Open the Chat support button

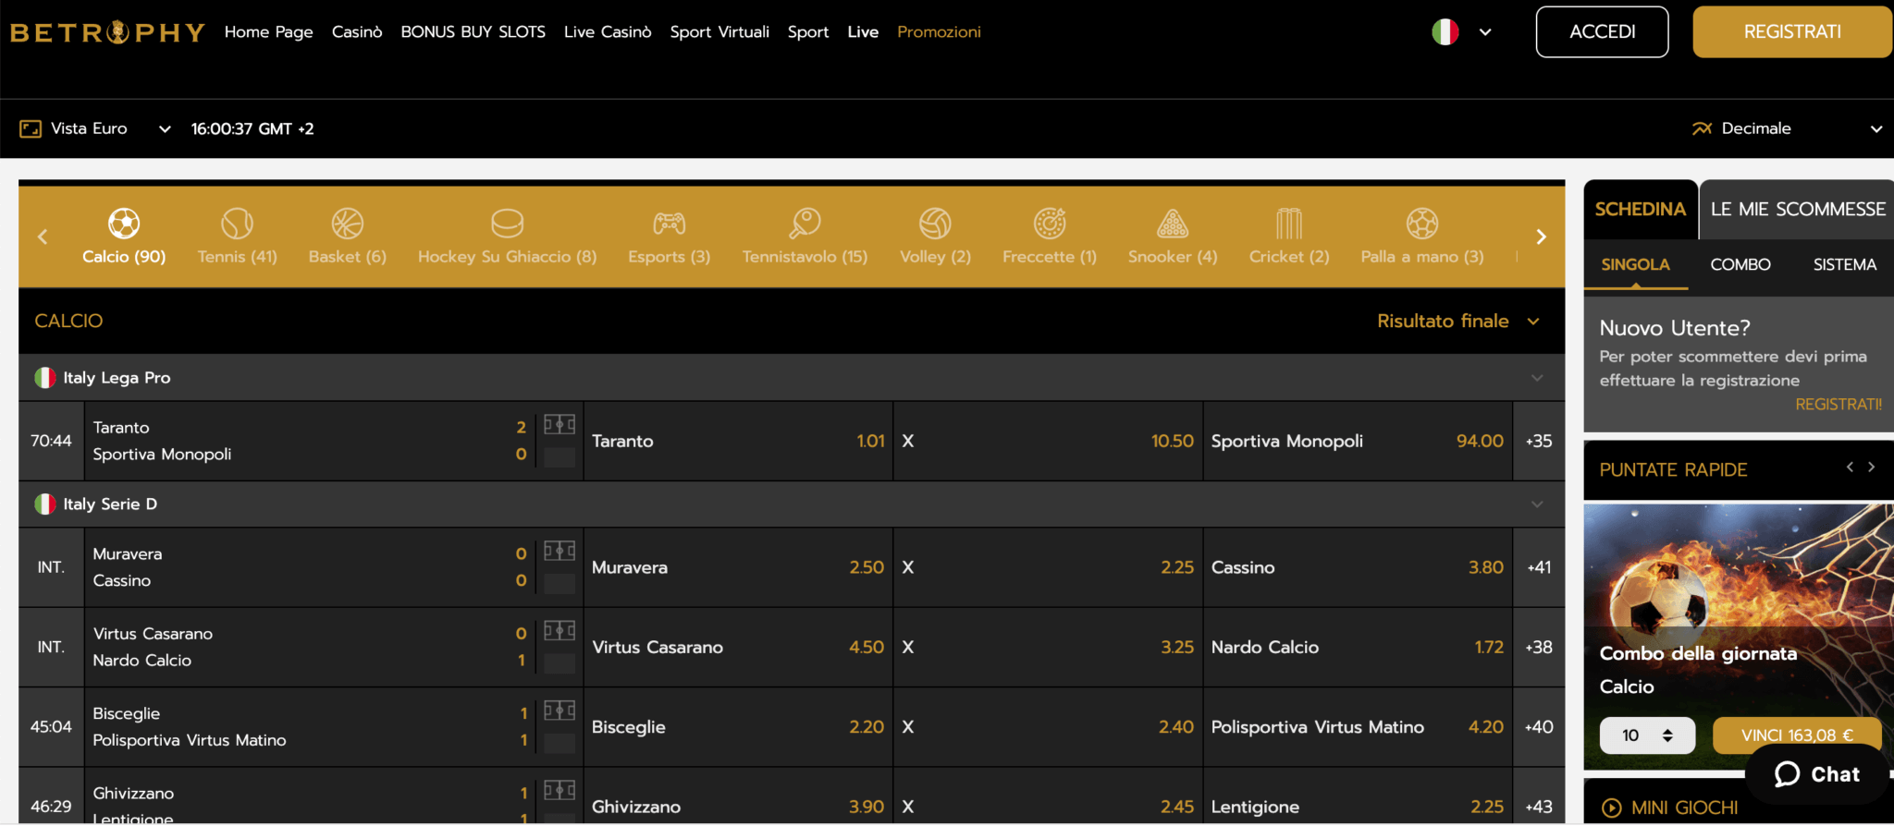[1817, 774]
